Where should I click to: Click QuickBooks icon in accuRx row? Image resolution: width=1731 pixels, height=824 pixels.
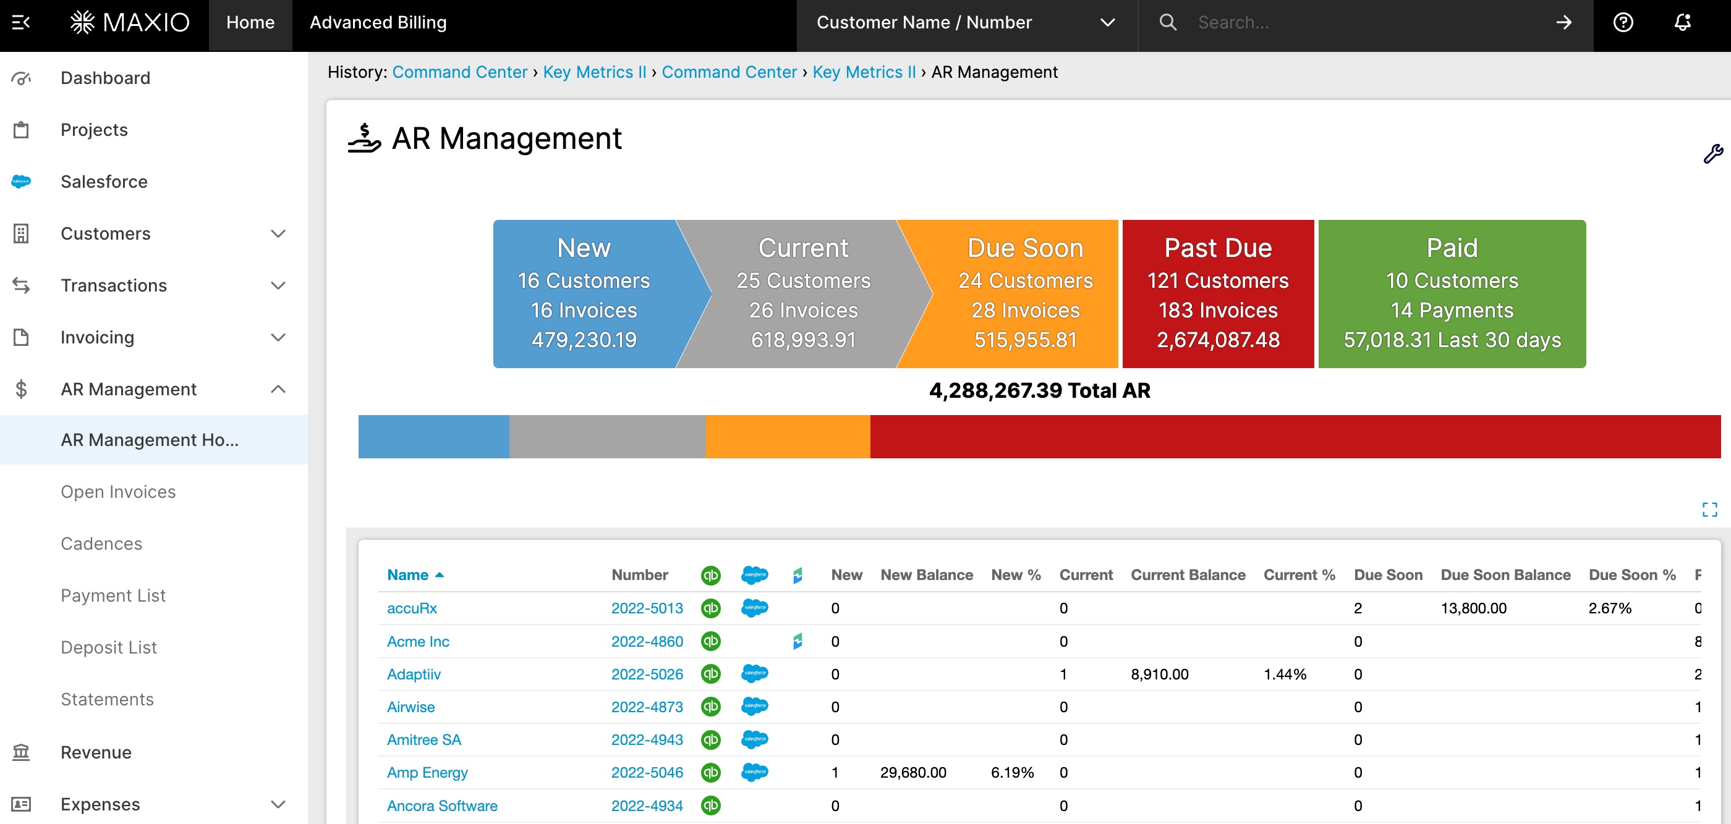tap(710, 608)
